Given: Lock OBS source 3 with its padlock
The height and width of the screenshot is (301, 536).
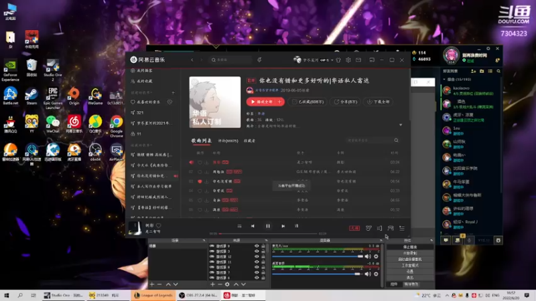Looking at the screenshot, I should click(263, 252).
